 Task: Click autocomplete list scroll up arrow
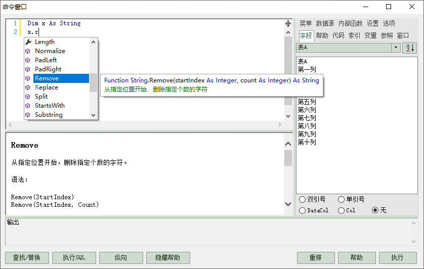93,42
